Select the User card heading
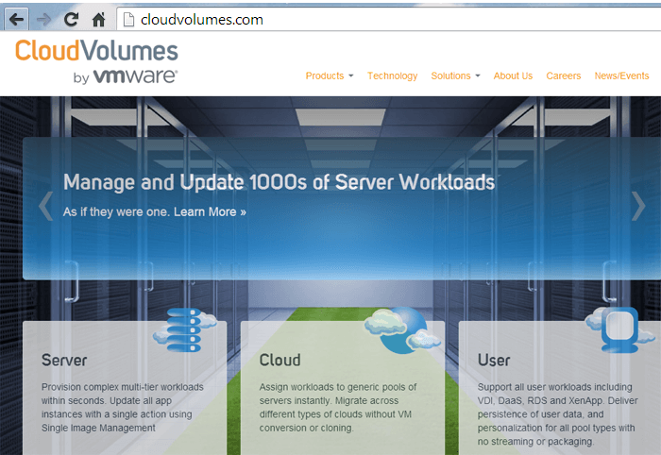Viewport: 661px width, 455px height. click(x=494, y=361)
